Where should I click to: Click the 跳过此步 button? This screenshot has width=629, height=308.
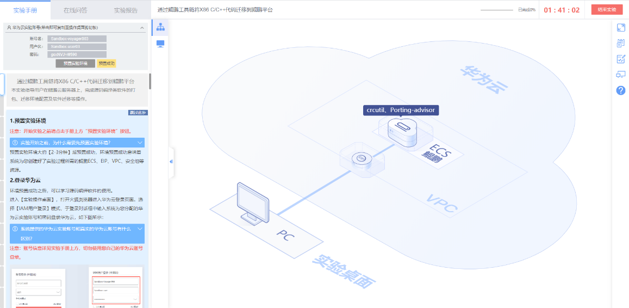point(138,113)
